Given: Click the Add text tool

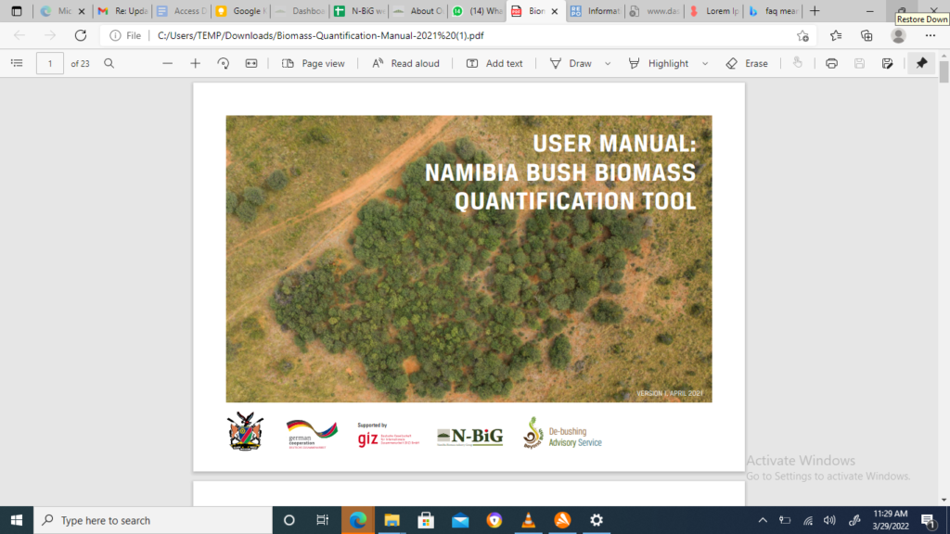Looking at the screenshot, I should coord(494,63).
